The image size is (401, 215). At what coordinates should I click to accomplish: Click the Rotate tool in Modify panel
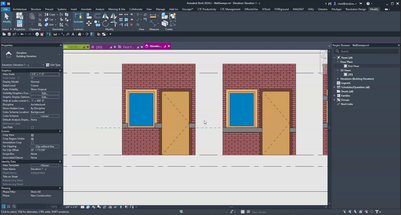point(105,23)
